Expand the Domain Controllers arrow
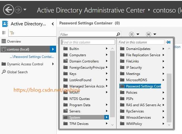 [107, 61]
